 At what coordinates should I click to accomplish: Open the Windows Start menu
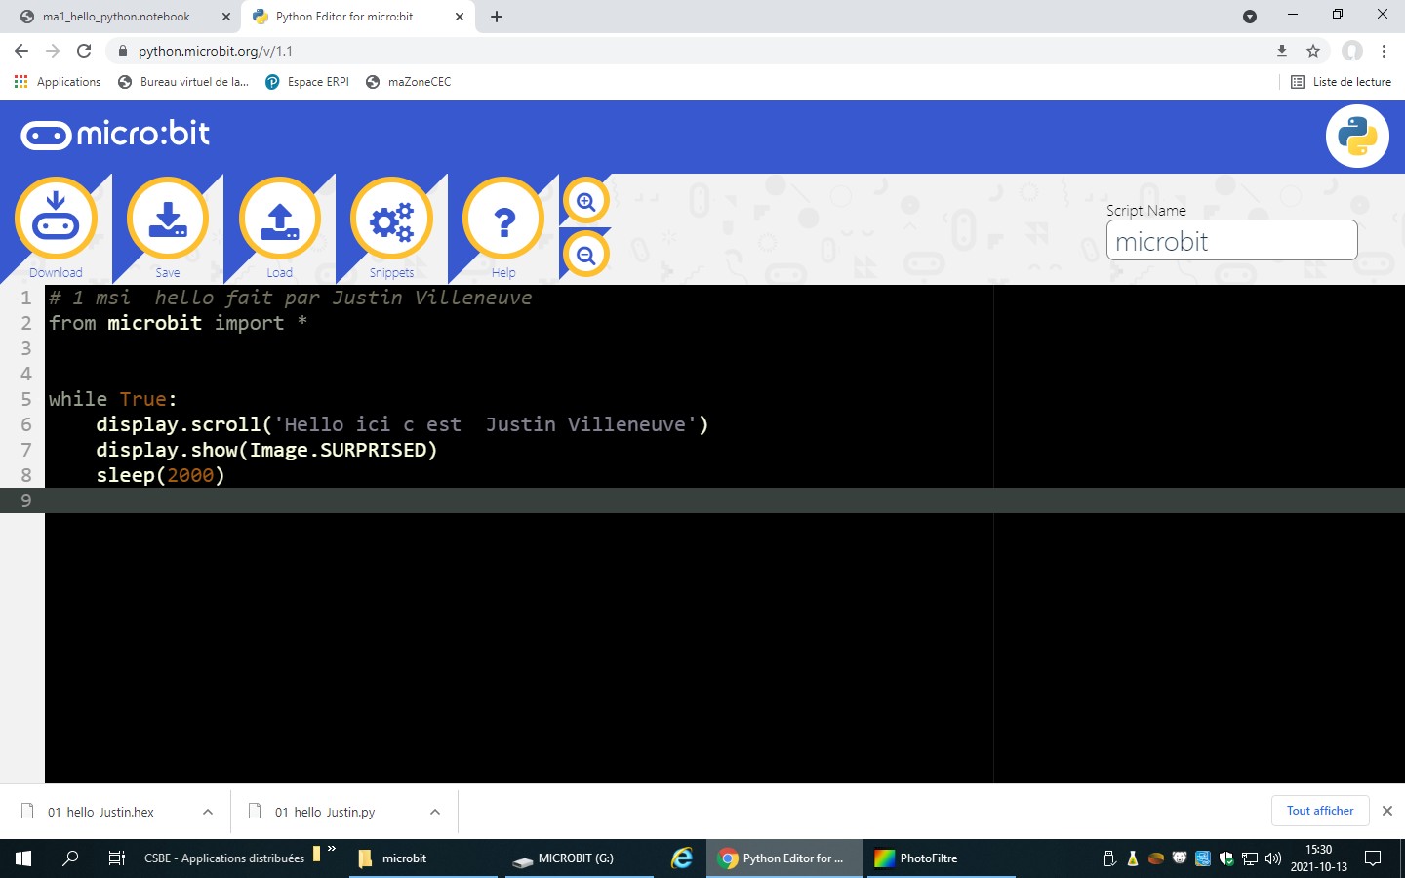click(23, 858)
